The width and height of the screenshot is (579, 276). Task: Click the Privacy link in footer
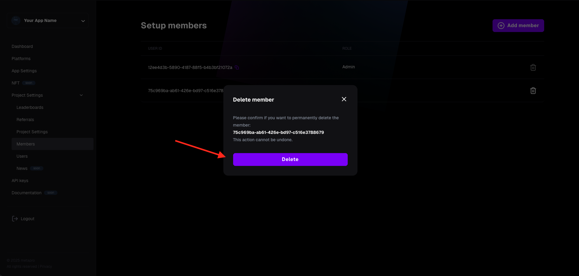point(46,267)
